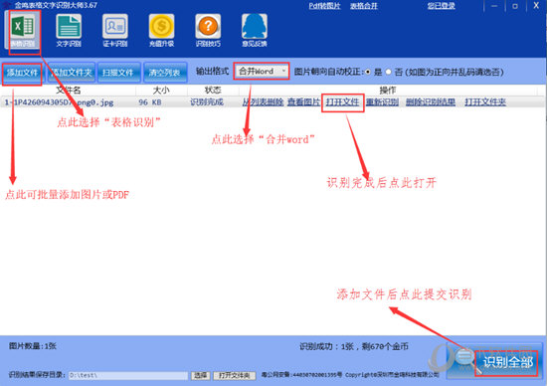547x386 pixels.
Task: Open 识别技巧 question mark help
Action: [x=208, y=31]
